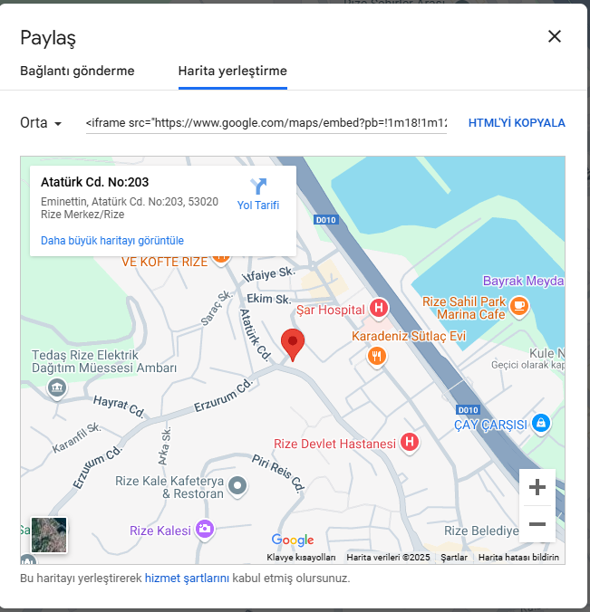Viewport: 590px width, 612px height.
Task: Open the hizmet şartlarını link
Action: [x=187, y=578]
